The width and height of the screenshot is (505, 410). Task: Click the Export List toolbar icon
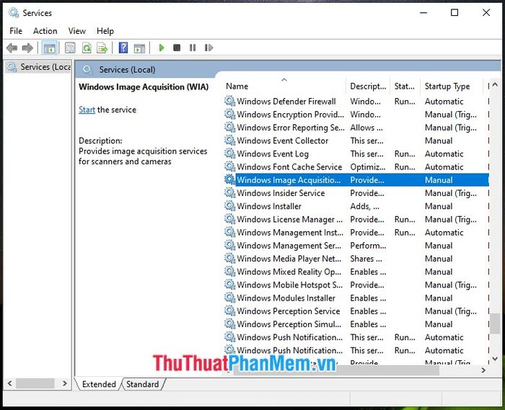102,48
